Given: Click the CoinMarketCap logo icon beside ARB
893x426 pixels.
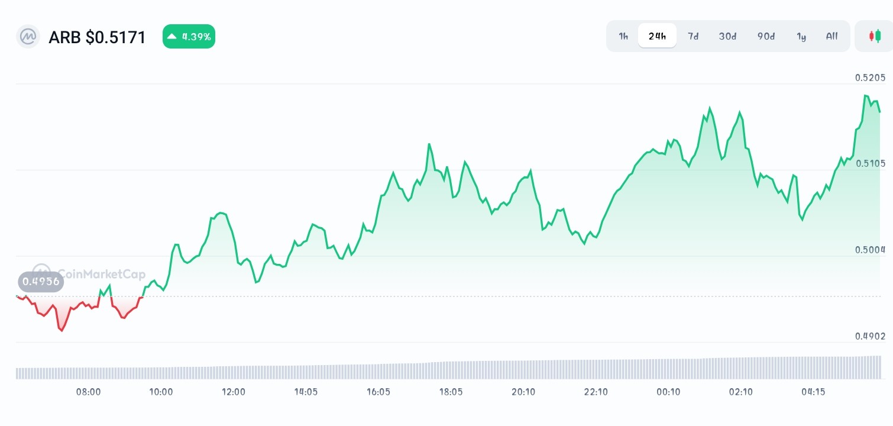Looking at the screenshot, I should click(x=28, y=37).
